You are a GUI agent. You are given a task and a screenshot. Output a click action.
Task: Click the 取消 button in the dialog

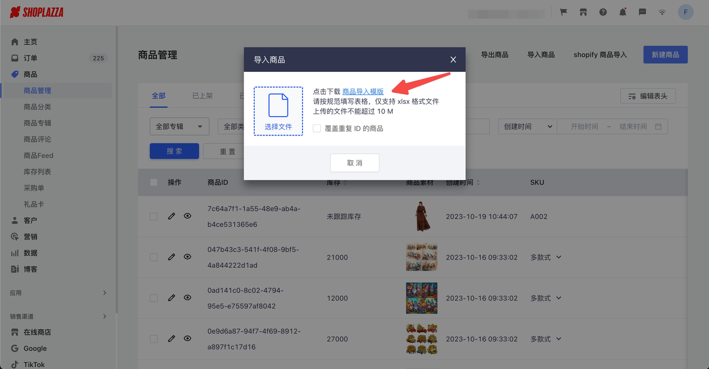pos(354,163)
